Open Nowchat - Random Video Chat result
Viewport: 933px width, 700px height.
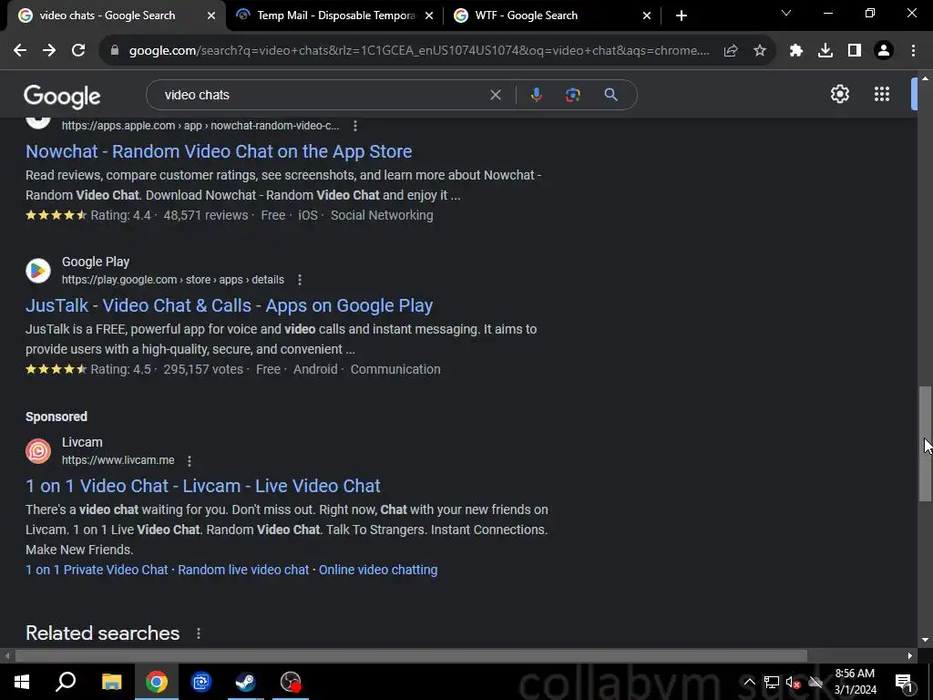point(219,152)
